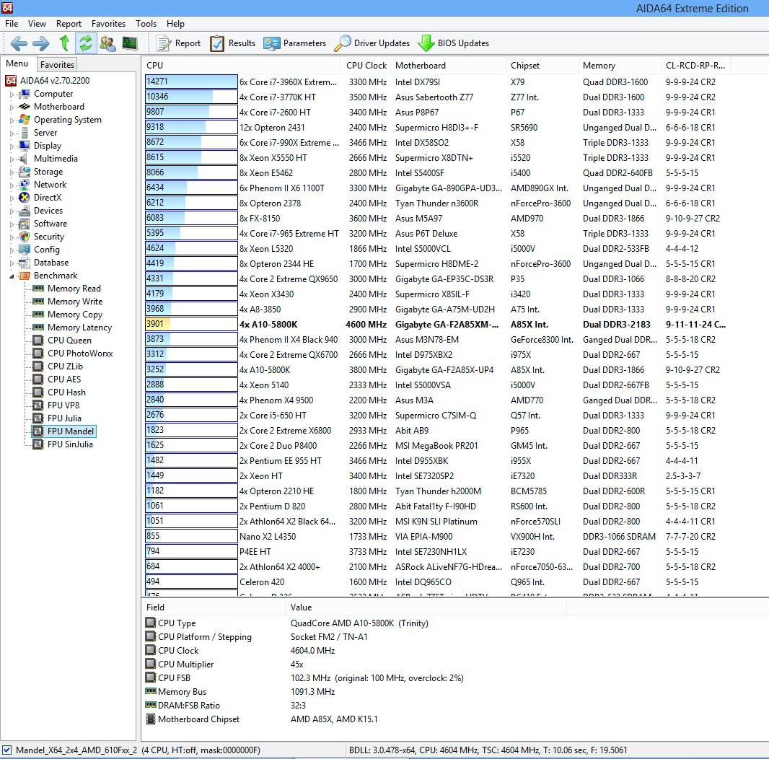This screenshot has width=769, height=759.
Task: Select the CPU AES benchmark icon
Action: coord(38,379)
